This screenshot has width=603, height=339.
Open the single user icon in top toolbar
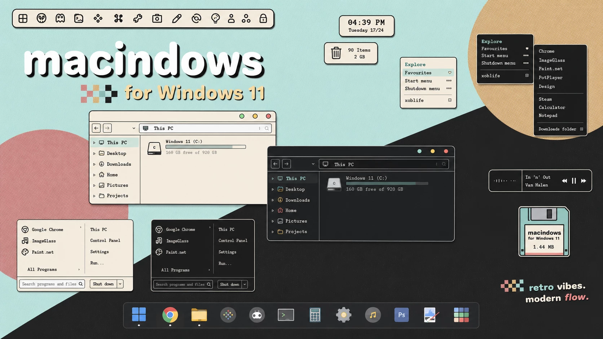tap(231, 18)
